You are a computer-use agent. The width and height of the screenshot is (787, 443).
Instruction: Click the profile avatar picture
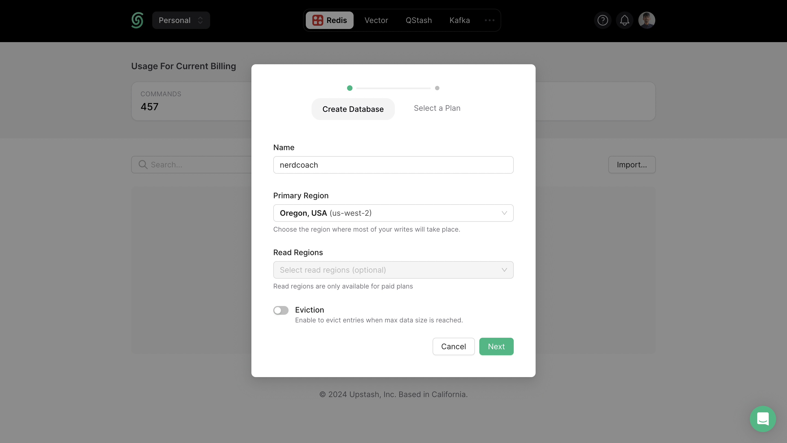click(647, 20)
